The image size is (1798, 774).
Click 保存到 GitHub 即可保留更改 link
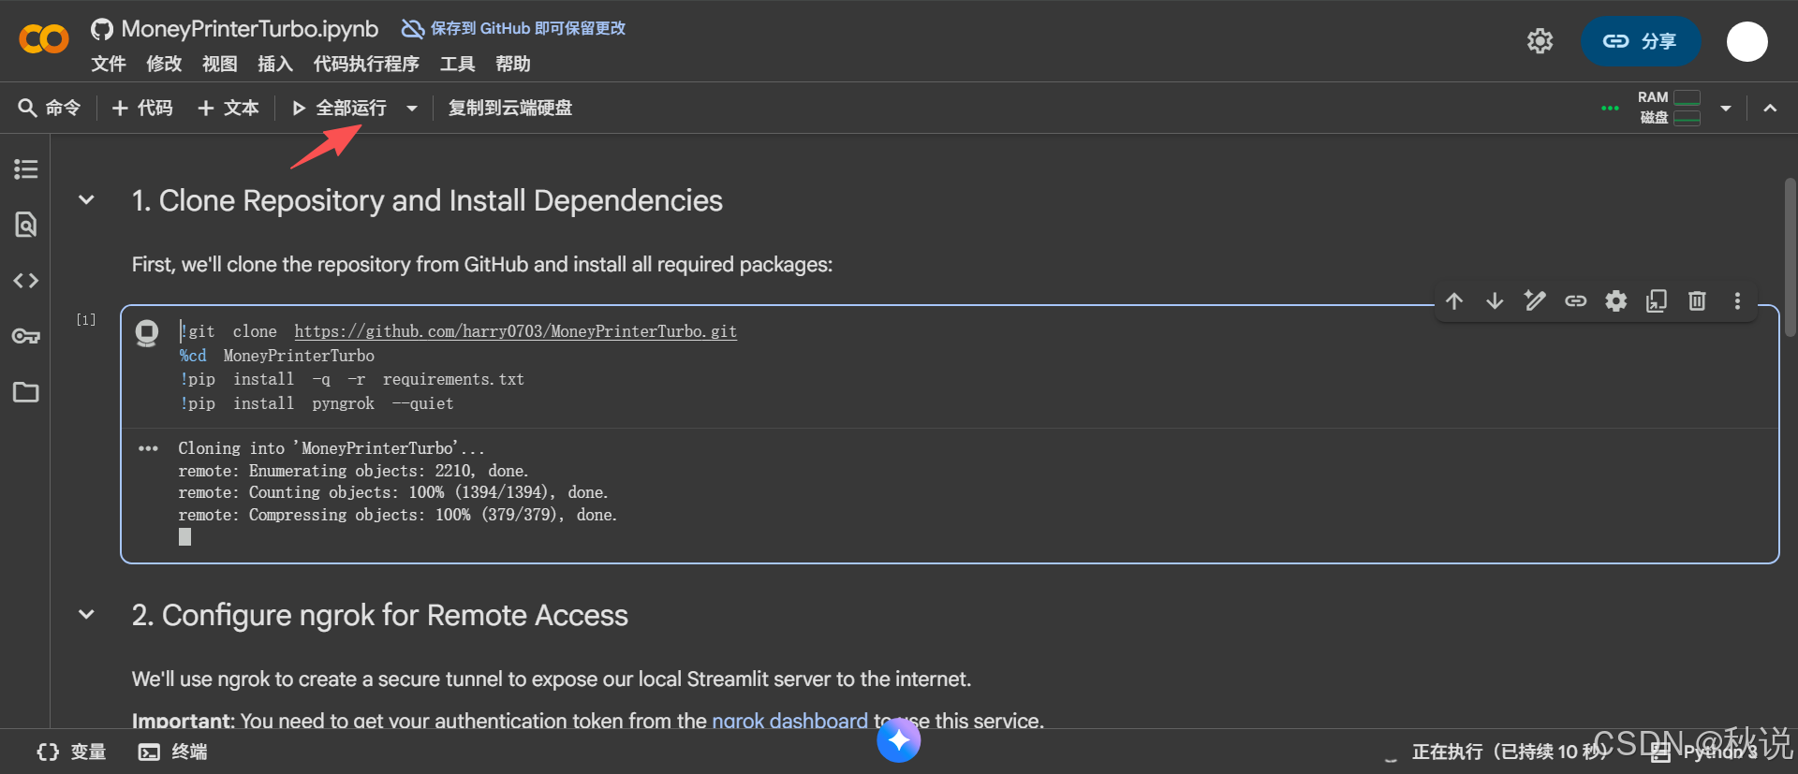coord(513,29)
